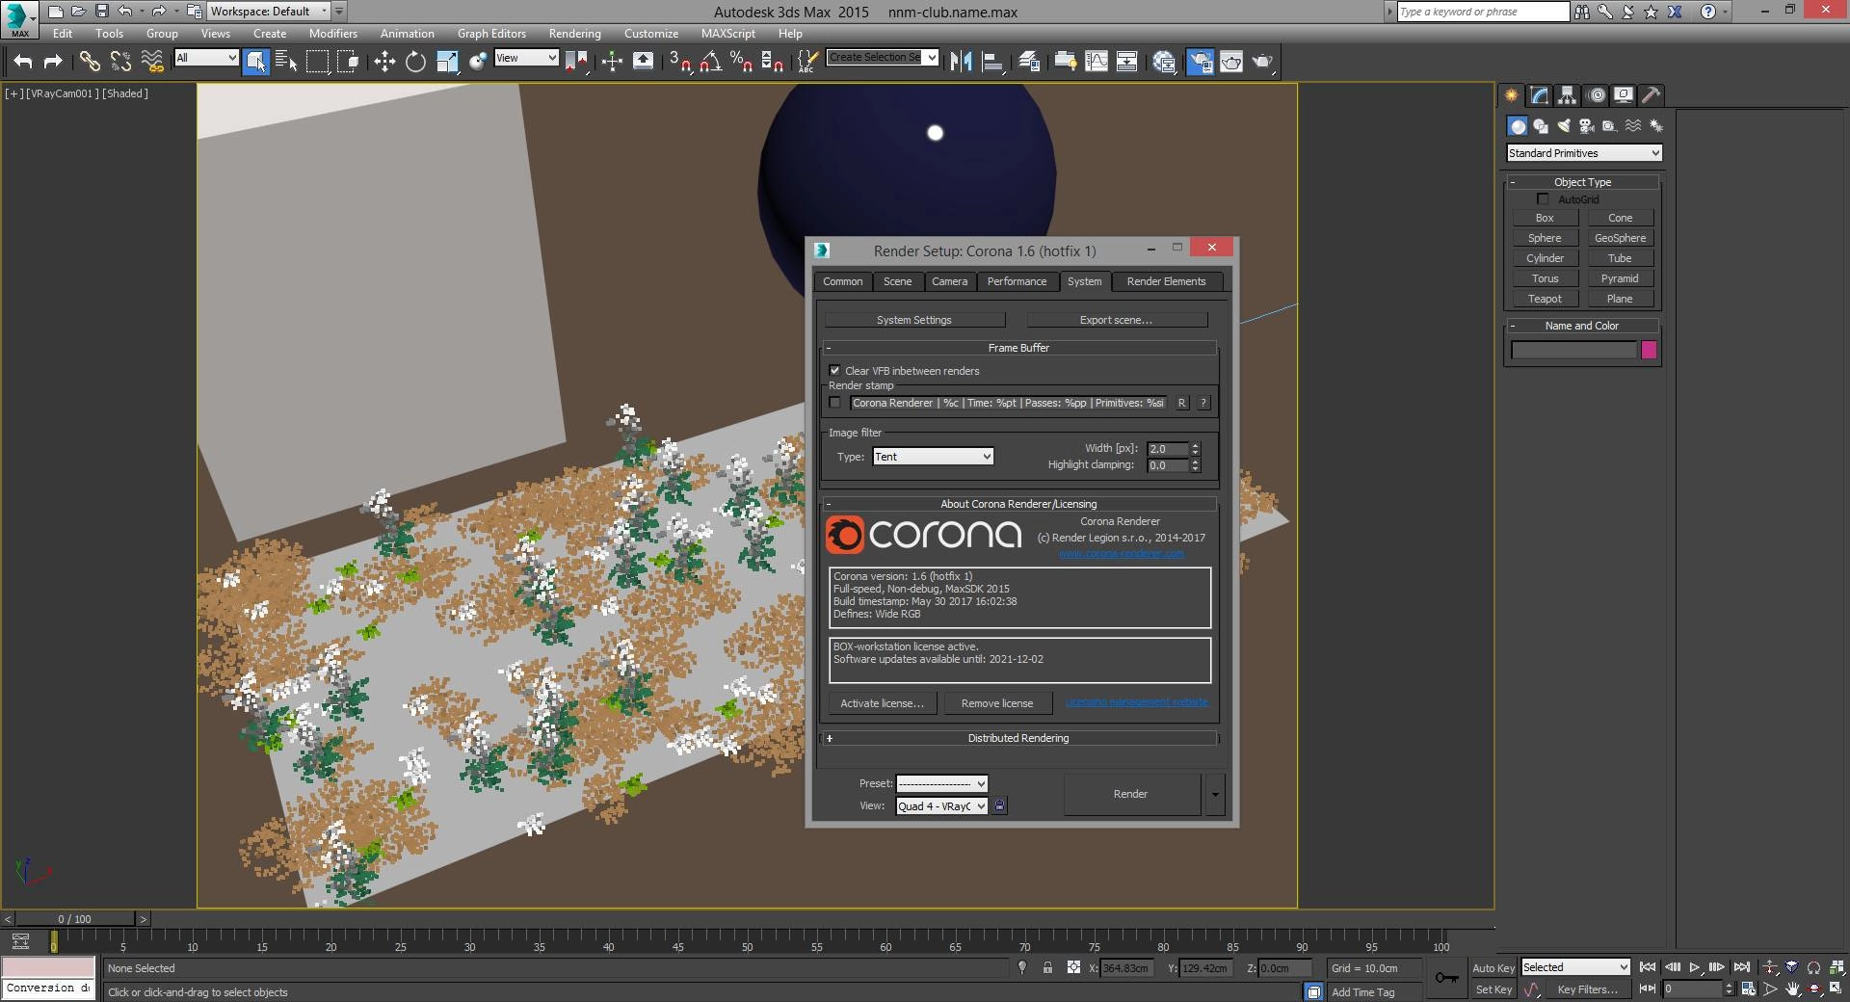Collapse the Frame Buffer rollout

pyautogui.click(x=1019, y=348)
